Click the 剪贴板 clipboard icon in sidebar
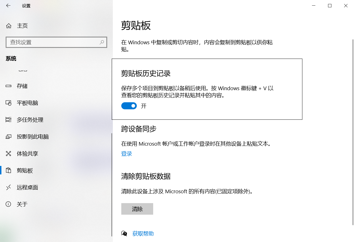Screen dimensions: 354x242 pyautogui.click(x=8, y=170)
